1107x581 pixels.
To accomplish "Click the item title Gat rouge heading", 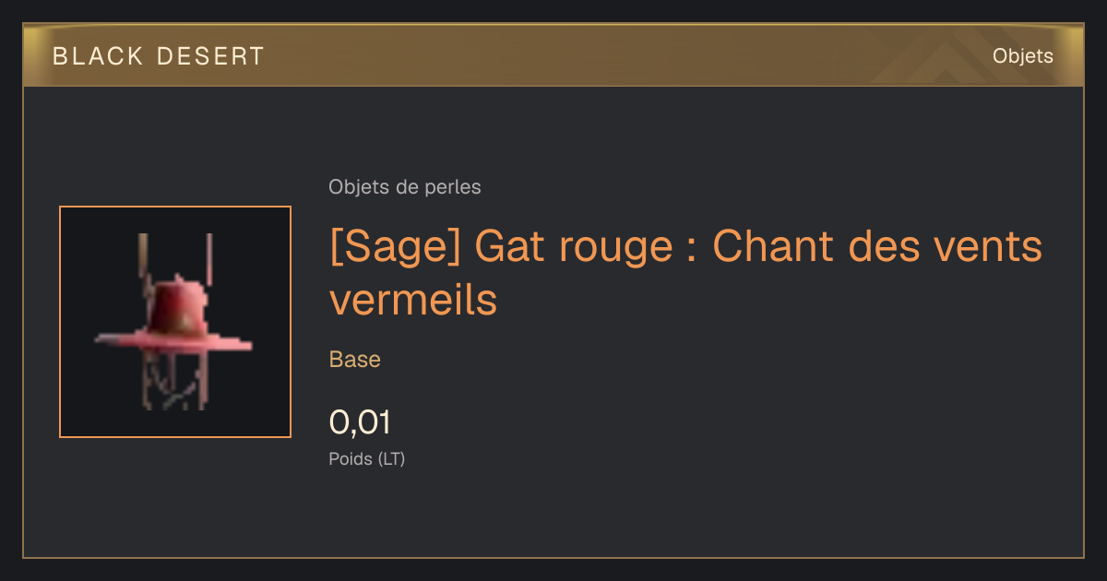I will click(x=686, y=273).
